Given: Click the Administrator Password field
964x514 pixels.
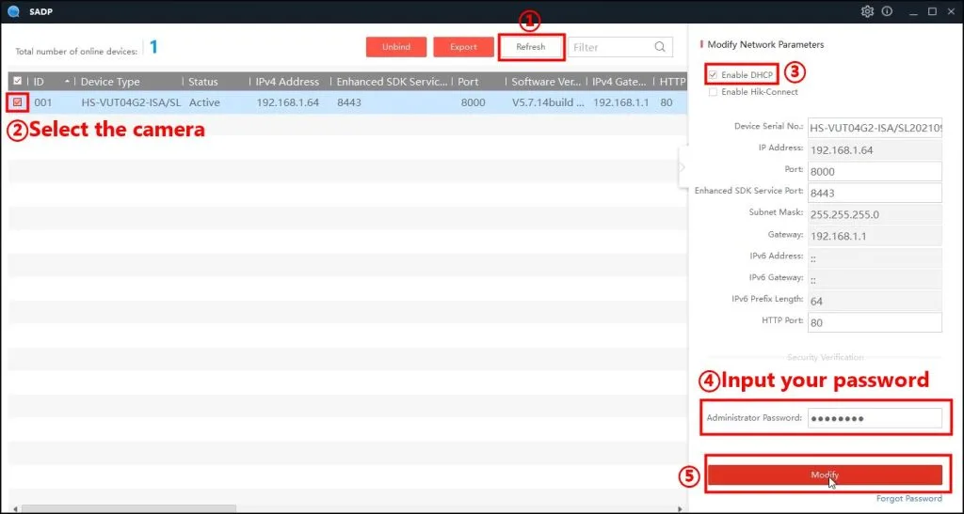Looking at the screenshot, I should pyautogui.click(x=875, y=418).
